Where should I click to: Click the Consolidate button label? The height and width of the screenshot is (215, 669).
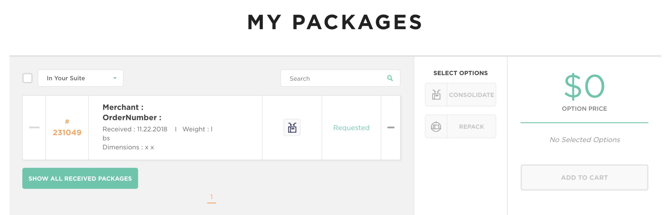[x=471, y=95]
